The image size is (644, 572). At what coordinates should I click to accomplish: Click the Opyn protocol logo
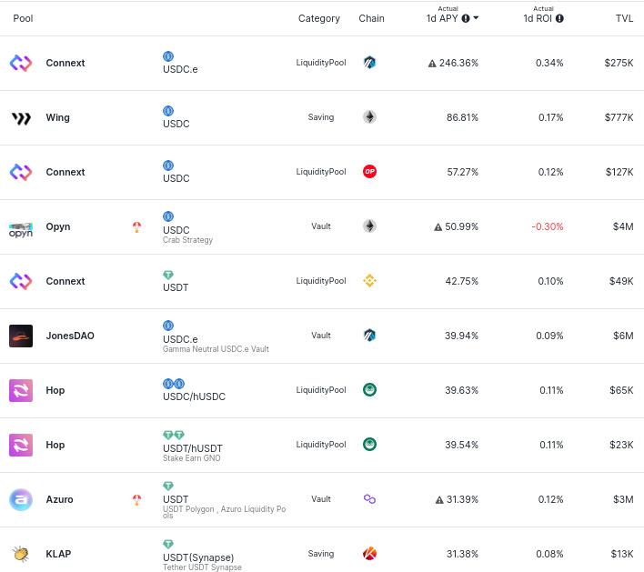[21, 227]
